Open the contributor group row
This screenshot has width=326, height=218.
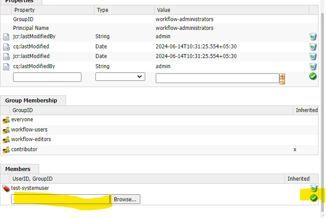(159, 149)
